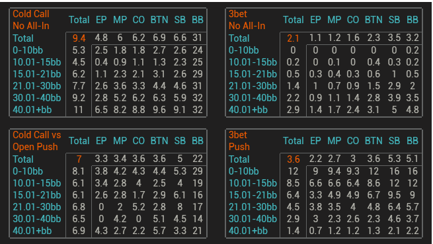Viewport: 433px width, 244px height.
Task: Click the CO column header in 3bet Push
Action: 352,141
